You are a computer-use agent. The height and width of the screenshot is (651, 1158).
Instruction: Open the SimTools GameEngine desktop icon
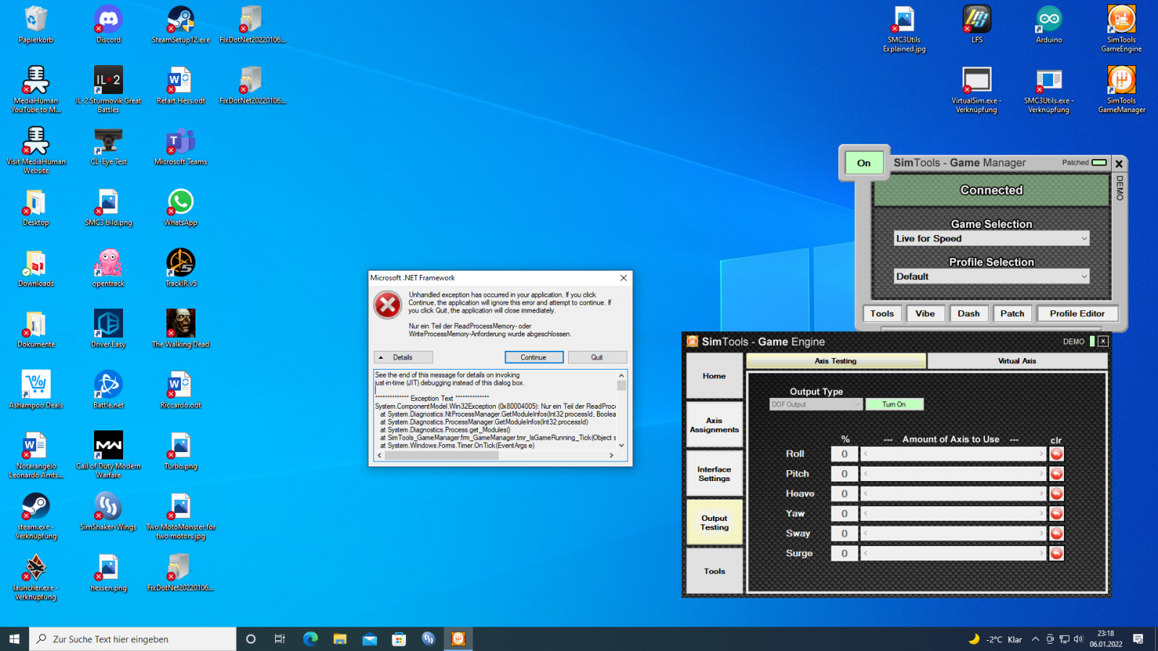click(1121, 27)
